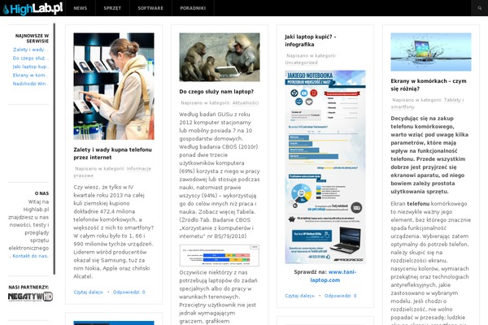Open sidebar link 'Nadchodzi Win..'
This screenshot has width=488, height=325.
click(31, 84)
